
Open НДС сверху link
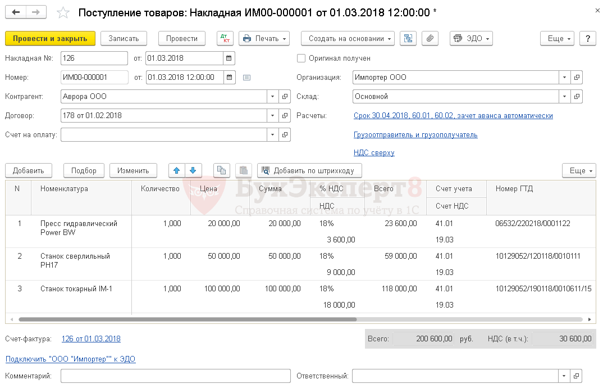(374, 152)
